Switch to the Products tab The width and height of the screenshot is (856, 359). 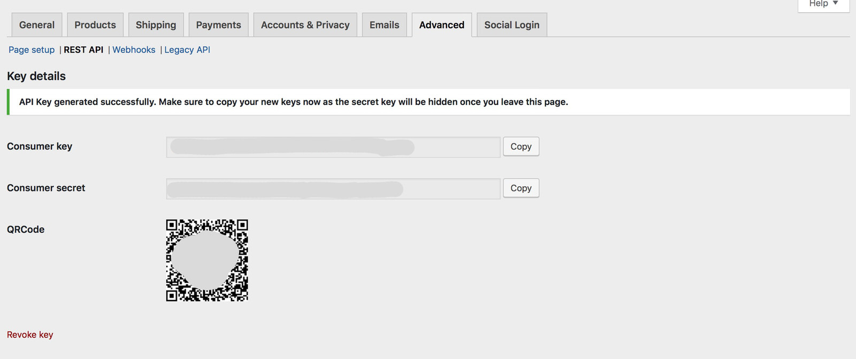95,25
